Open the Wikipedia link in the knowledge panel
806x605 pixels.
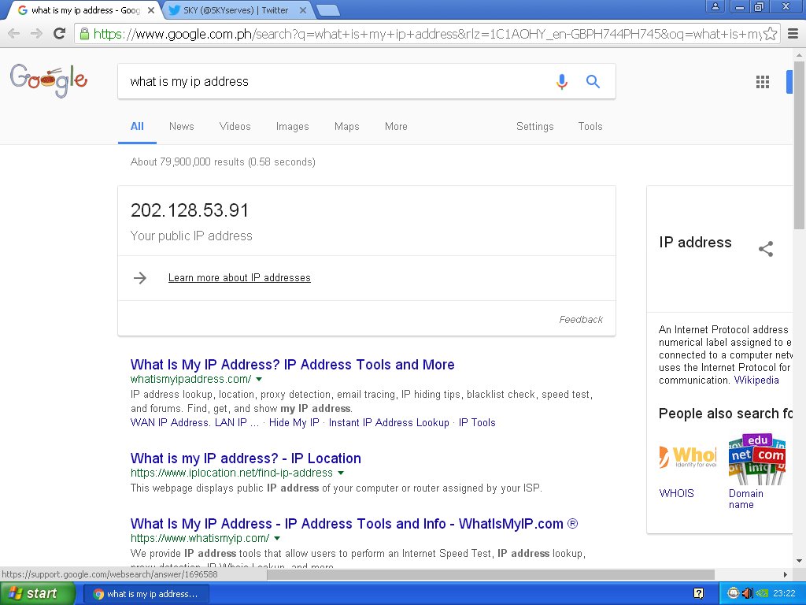pos(756,380)
